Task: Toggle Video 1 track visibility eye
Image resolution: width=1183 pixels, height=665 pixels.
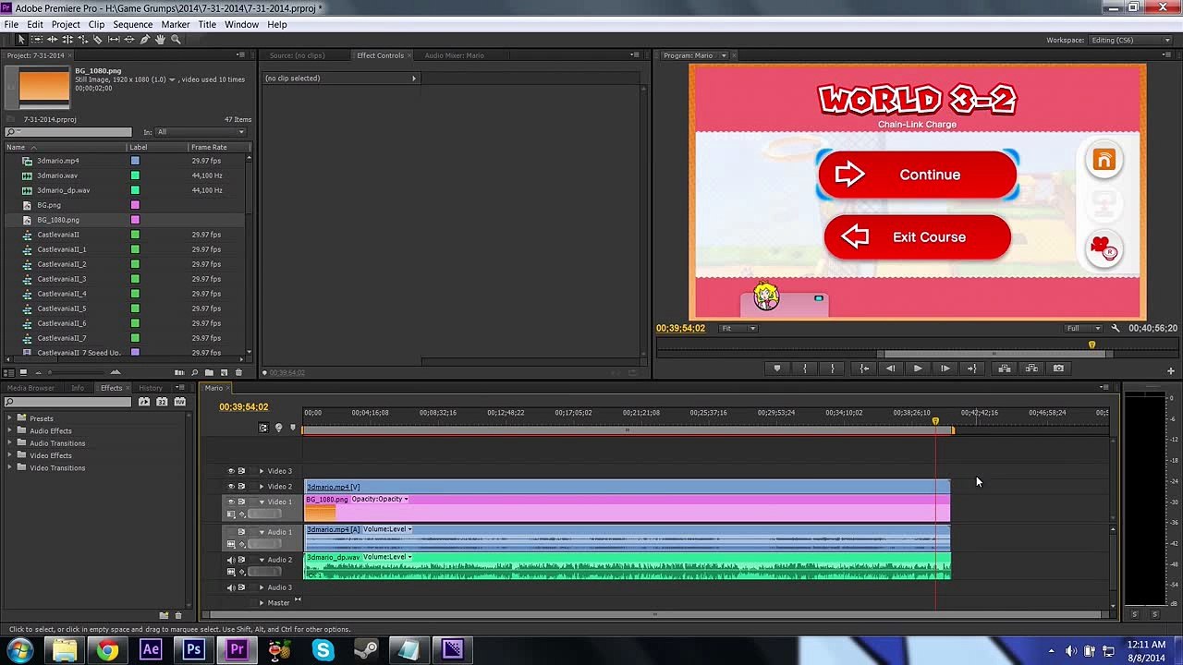Action: (x=231, y=502)
